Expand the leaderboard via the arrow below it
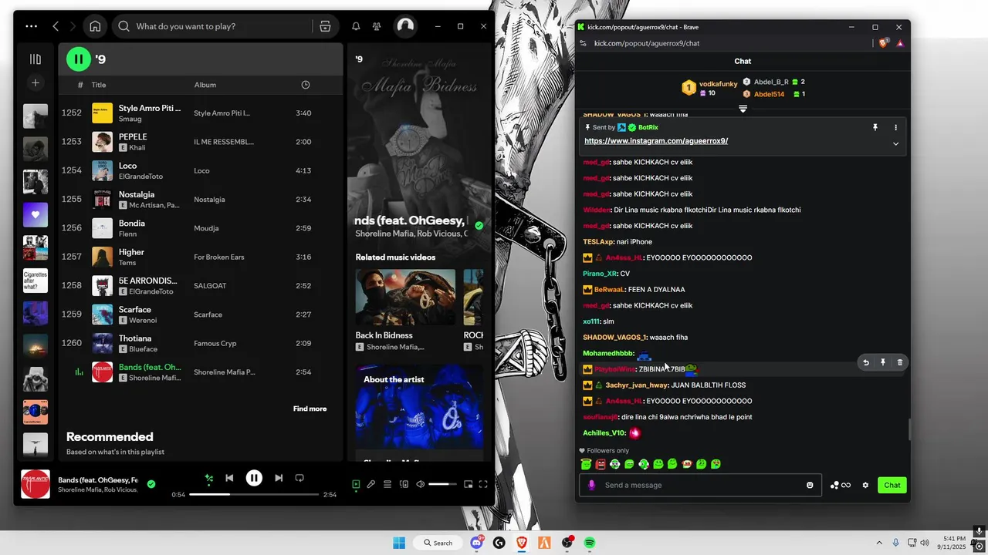Screen dimensions: 988x555 pyautogui.click(x=743, y=109)
